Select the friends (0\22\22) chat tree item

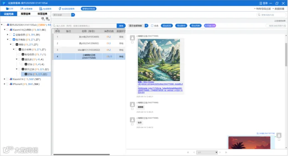[x=36, y=74]
